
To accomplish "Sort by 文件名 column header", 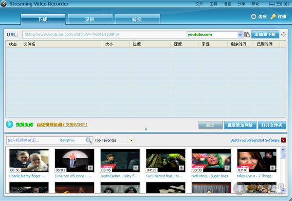I will (x=61, y=44).
